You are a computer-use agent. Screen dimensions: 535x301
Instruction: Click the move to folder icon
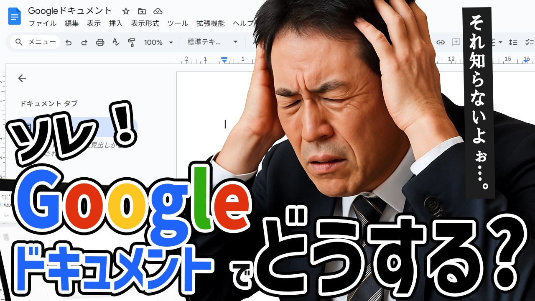click(x=142, y=11)
